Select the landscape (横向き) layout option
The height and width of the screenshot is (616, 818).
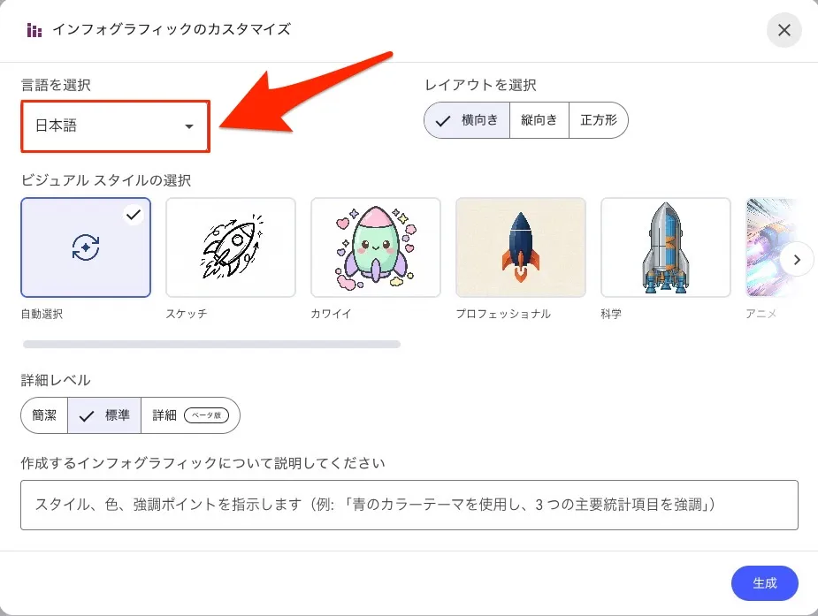pyautogui.click(x=468, y=120)
